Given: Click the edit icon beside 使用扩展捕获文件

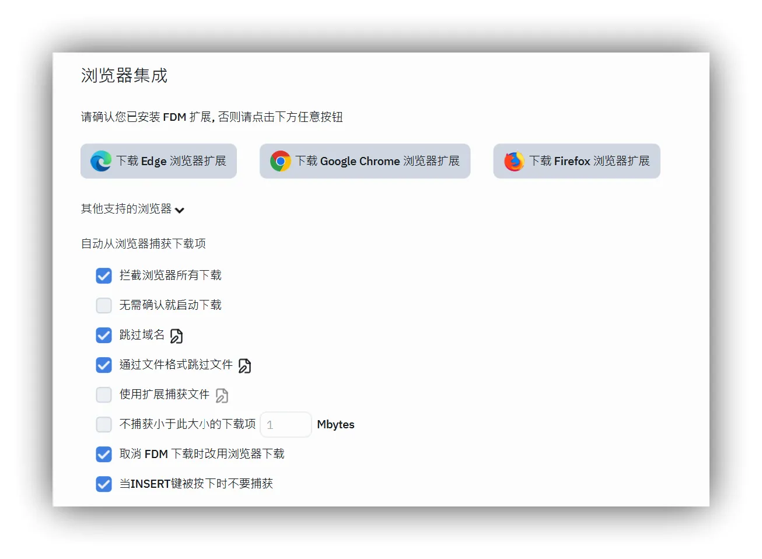Looking at the screenshot, I should (x=222, y=396).
